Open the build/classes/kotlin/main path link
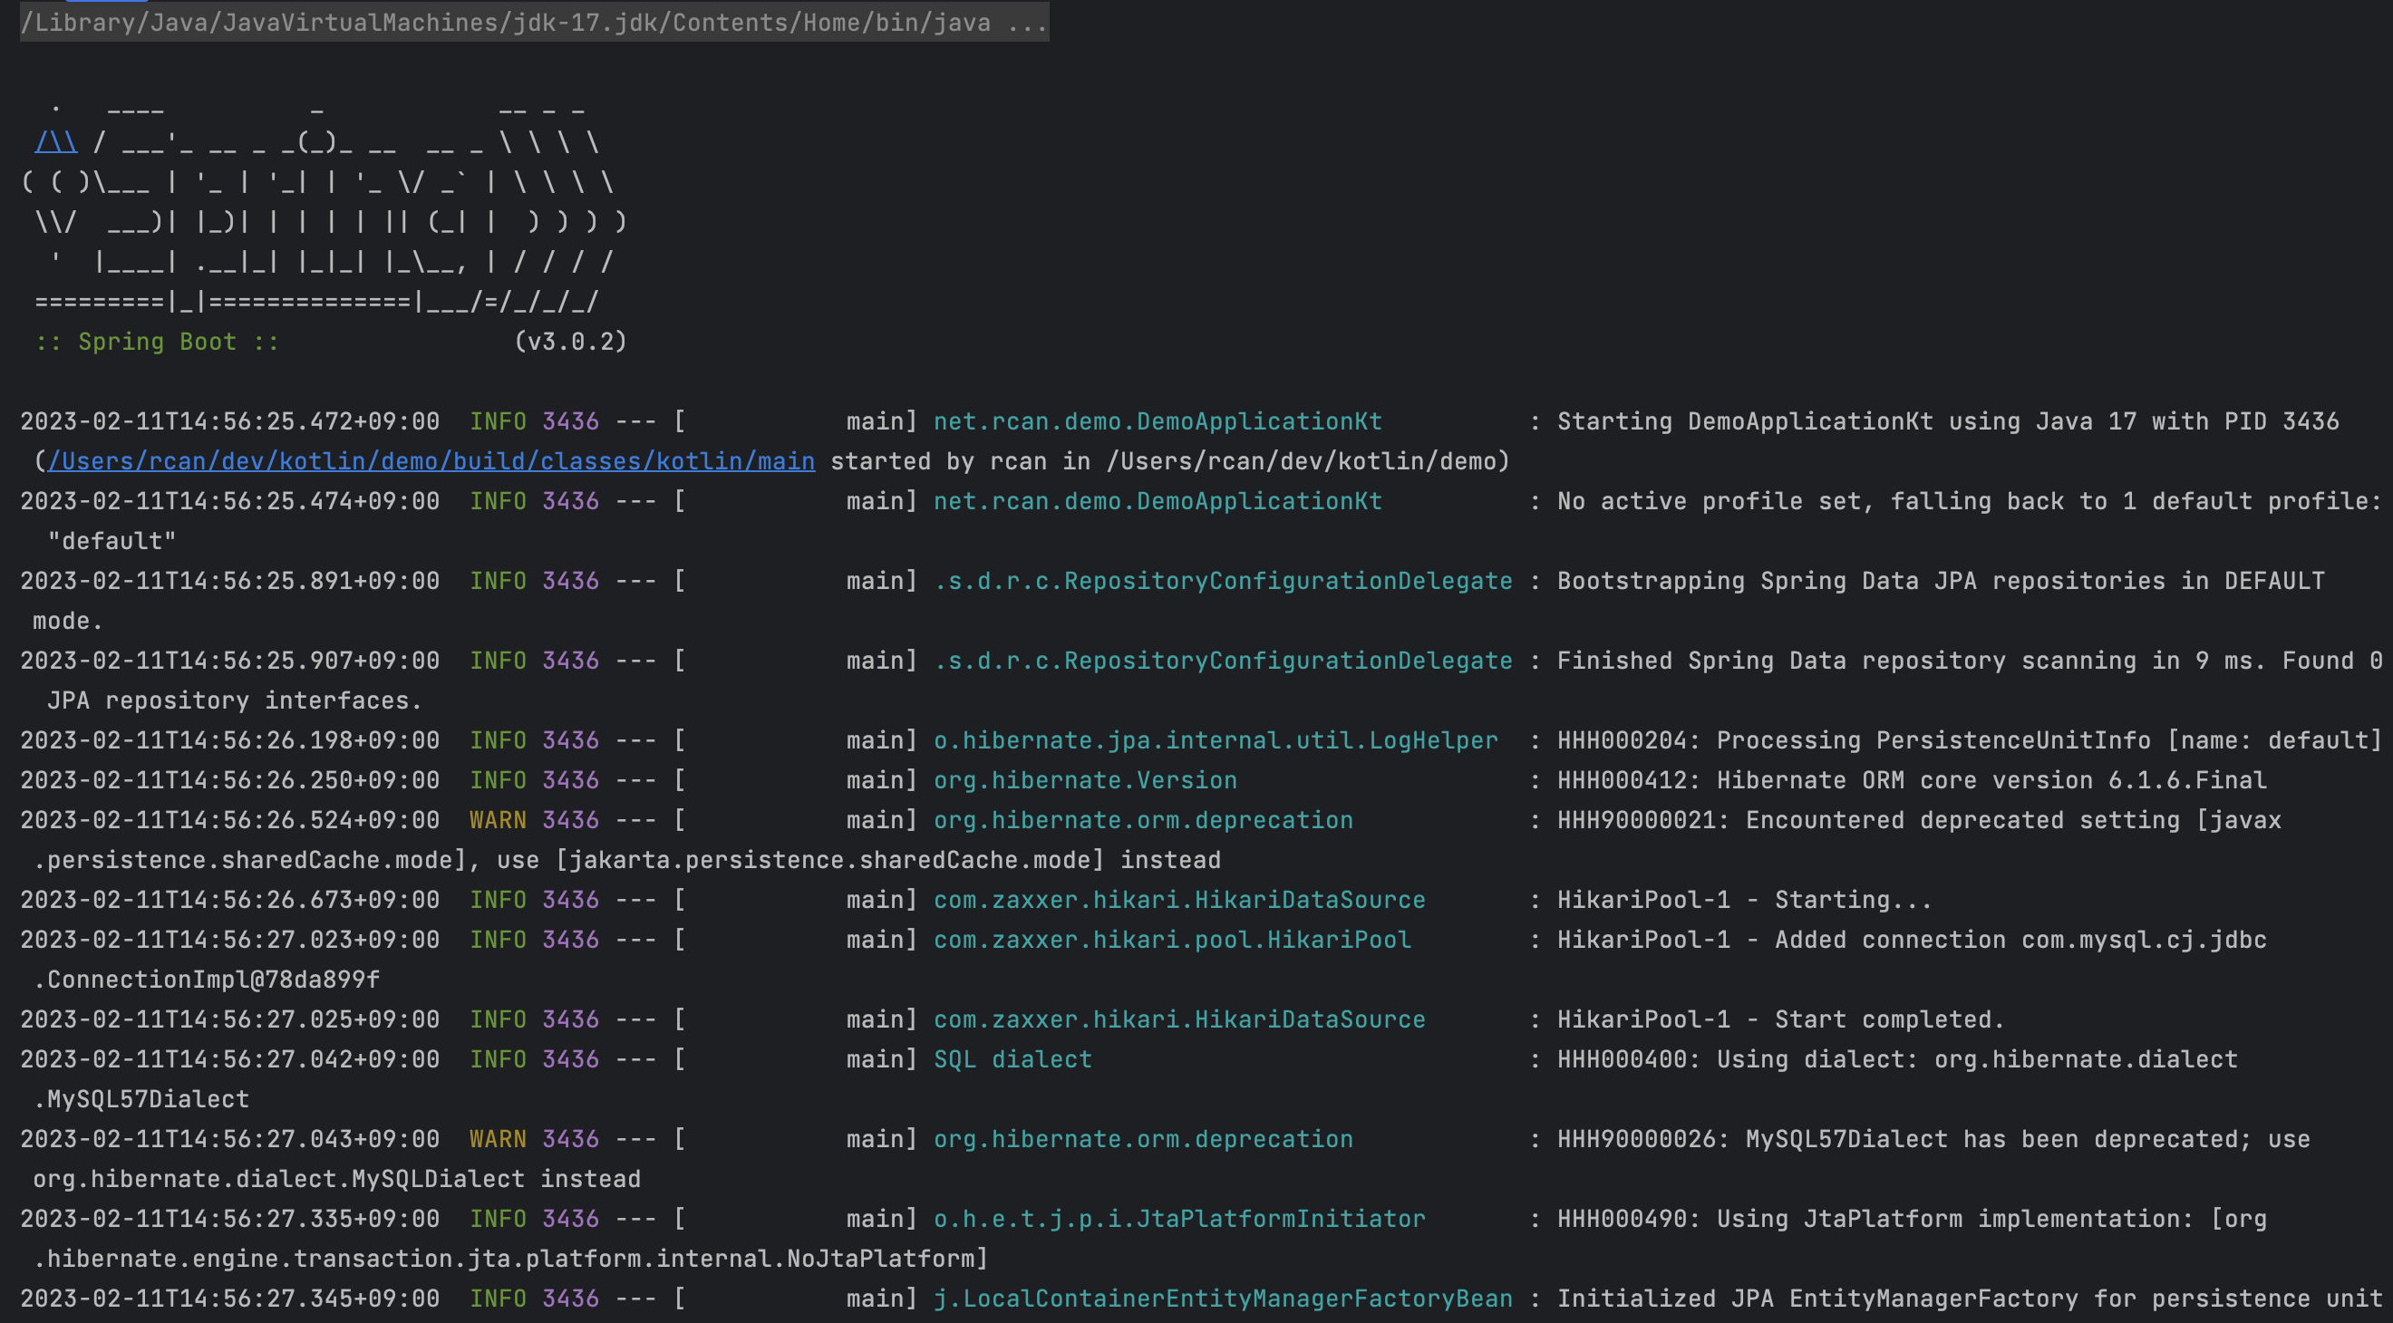 click(431, 461)
